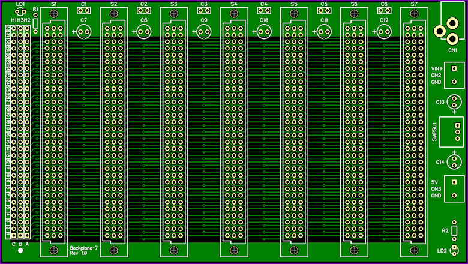
Task: Click the C4 capacitor label
Action: tap(264, 4)
